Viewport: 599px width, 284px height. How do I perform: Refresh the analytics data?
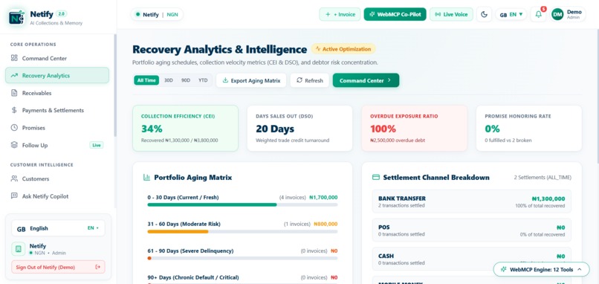(x=309, y=80)
